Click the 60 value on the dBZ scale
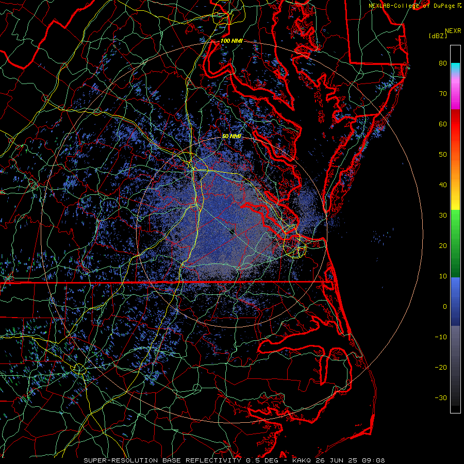464x464 pixels. (x=443, y=124)
